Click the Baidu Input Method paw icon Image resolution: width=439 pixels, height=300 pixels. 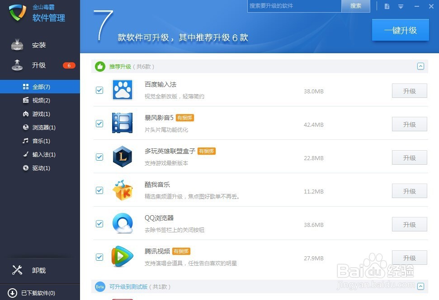tap(123, 90)
